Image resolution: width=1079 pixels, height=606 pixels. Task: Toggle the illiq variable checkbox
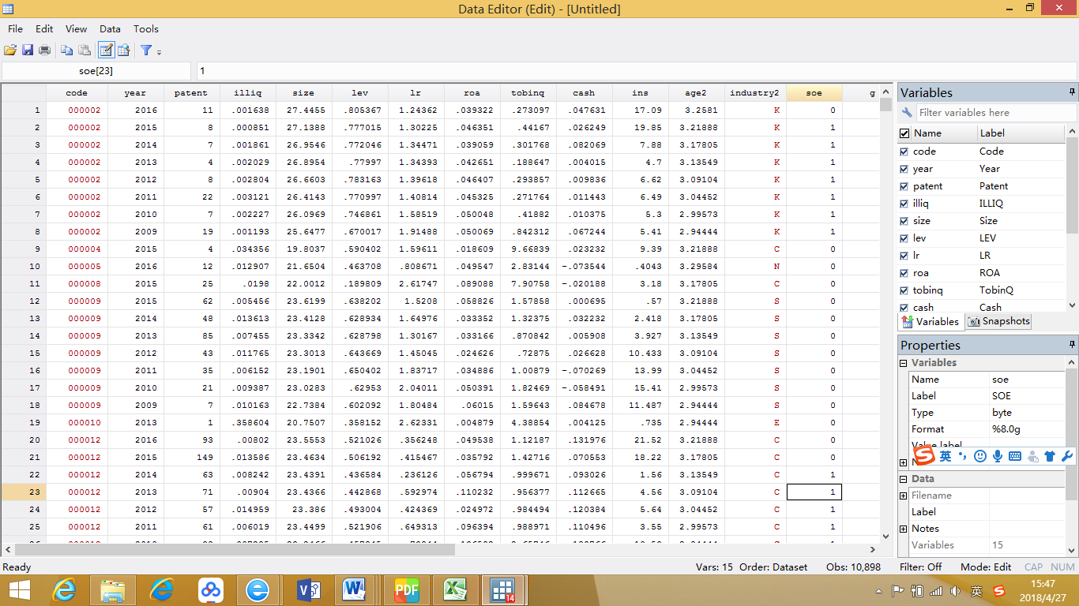pyautogui.click(x=904, y=204)
